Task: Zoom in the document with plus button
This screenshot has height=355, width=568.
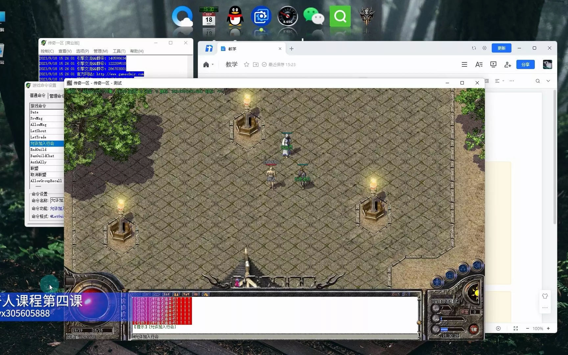Action: (548, 328)
